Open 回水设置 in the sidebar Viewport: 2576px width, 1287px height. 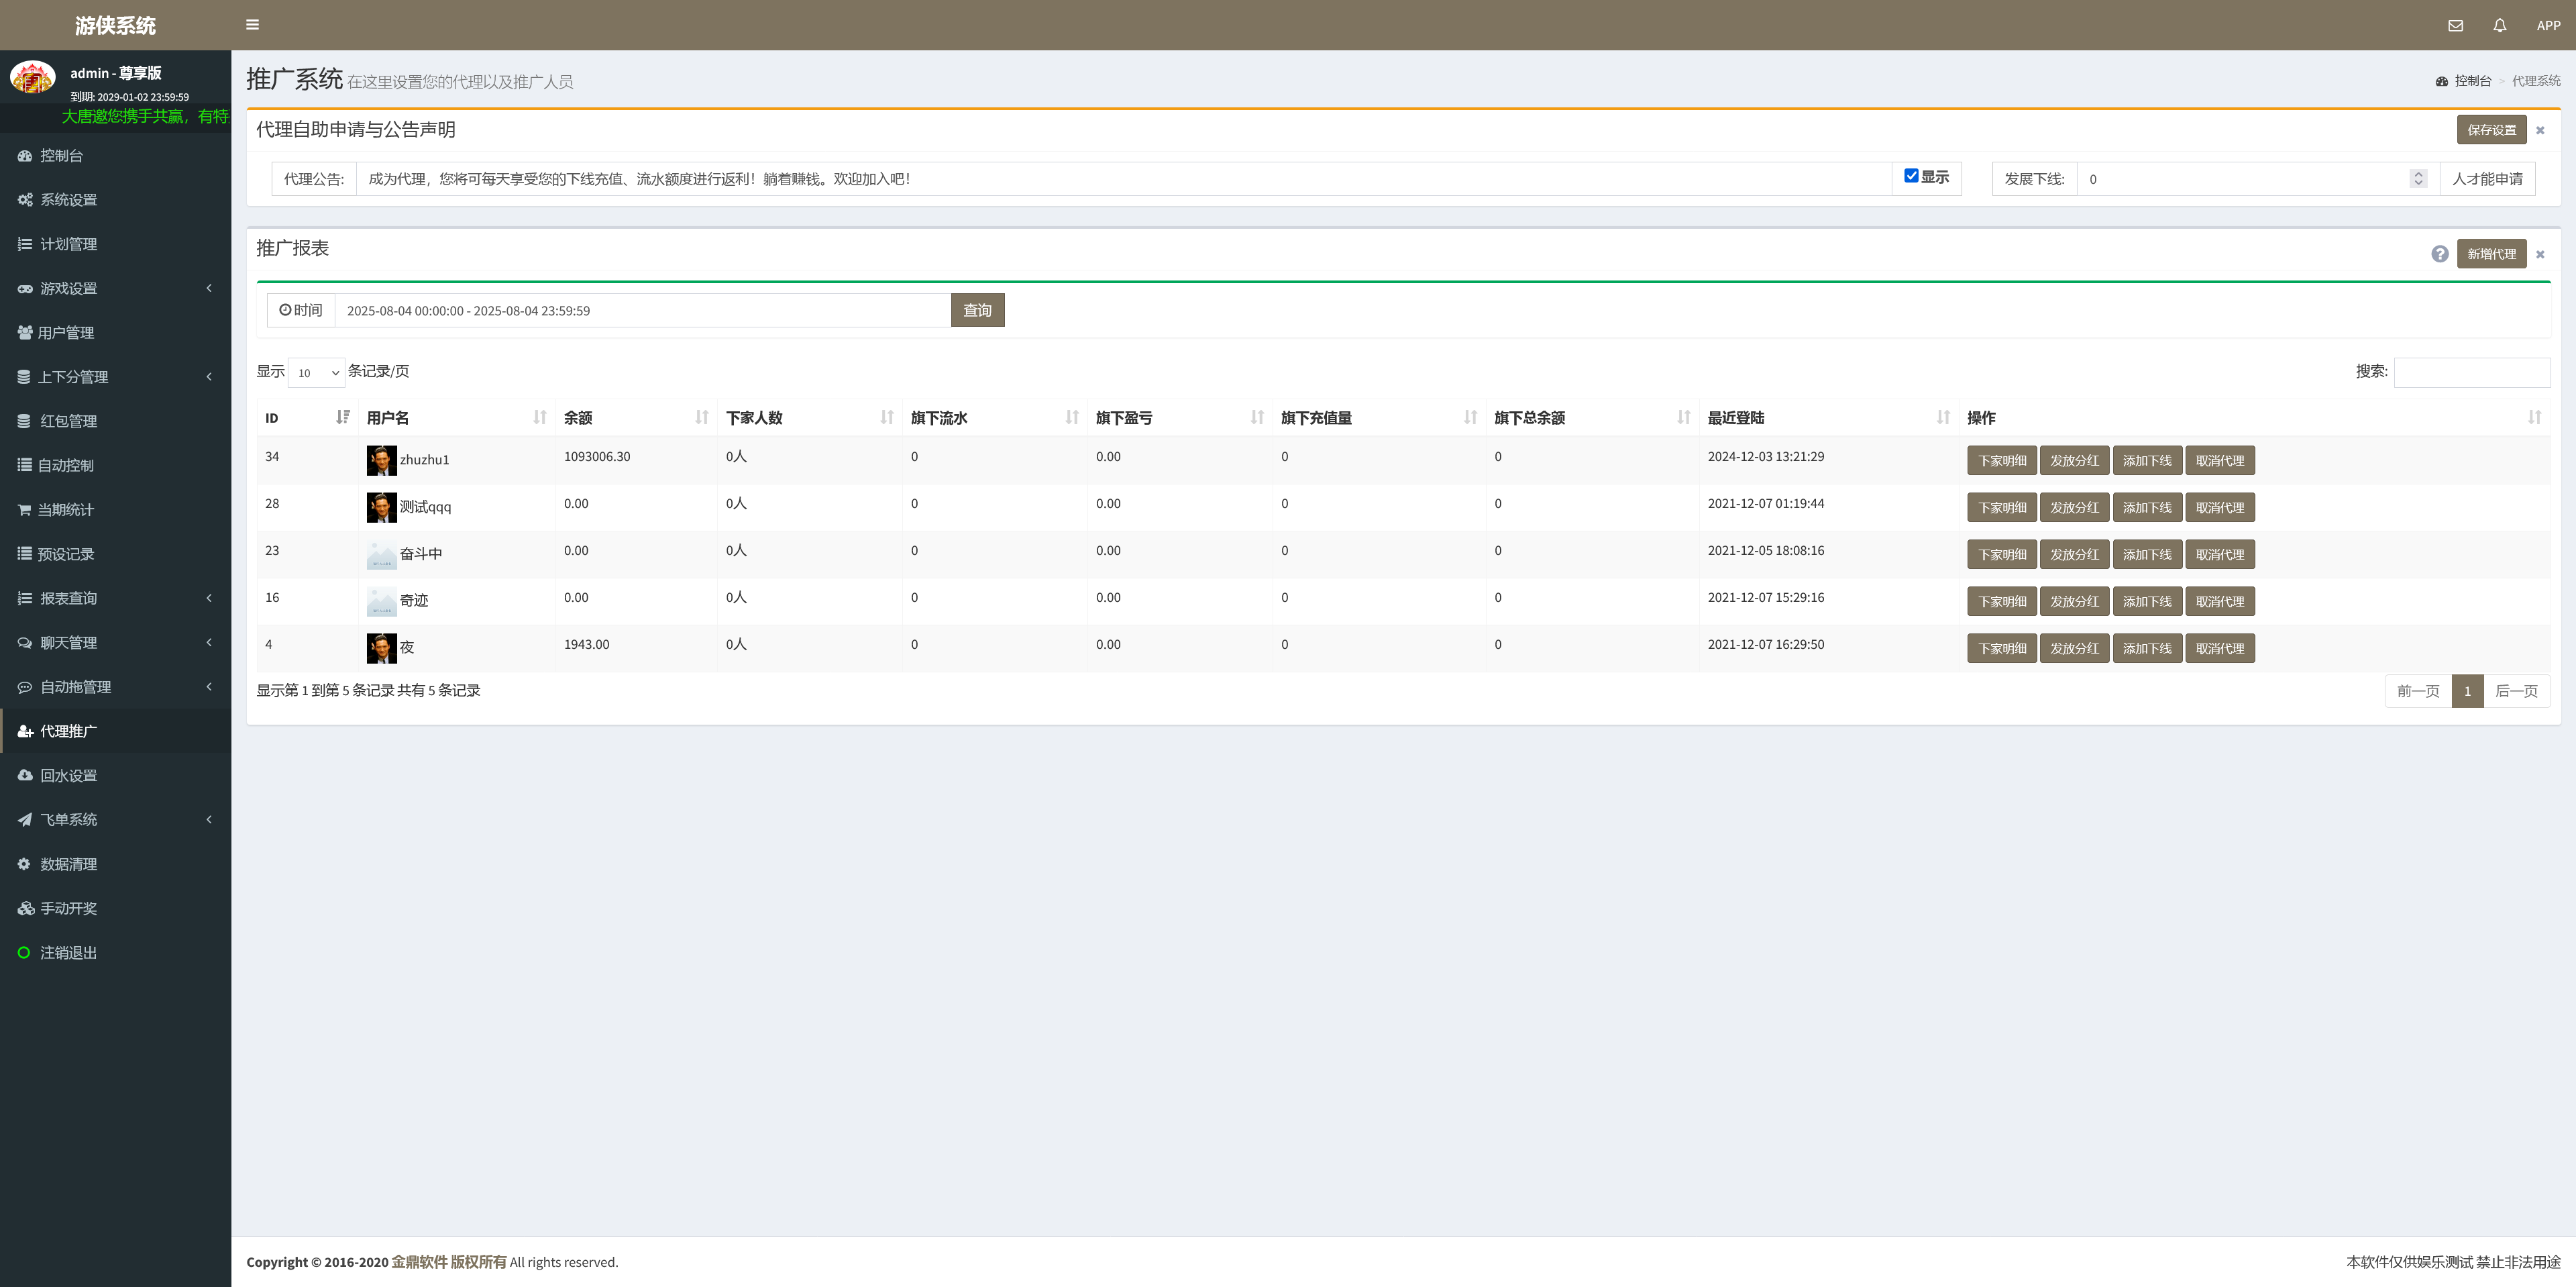click(x=68, y=775)
